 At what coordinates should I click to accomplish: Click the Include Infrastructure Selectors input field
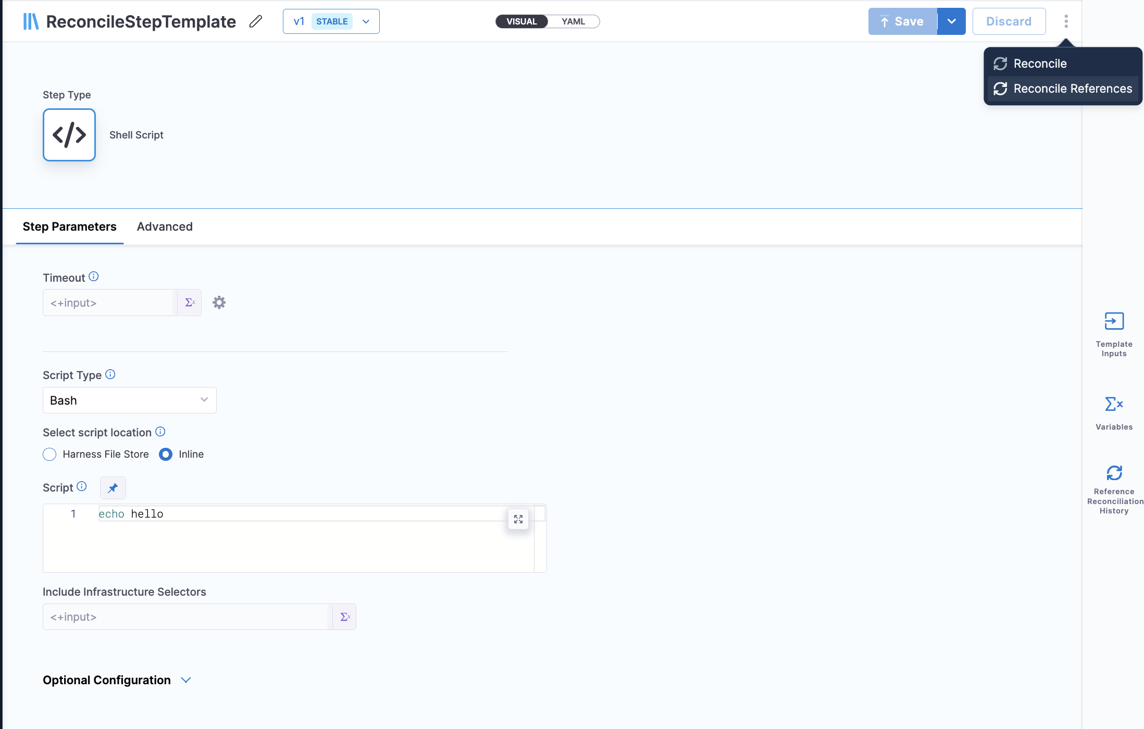click(x=186, y=617)
